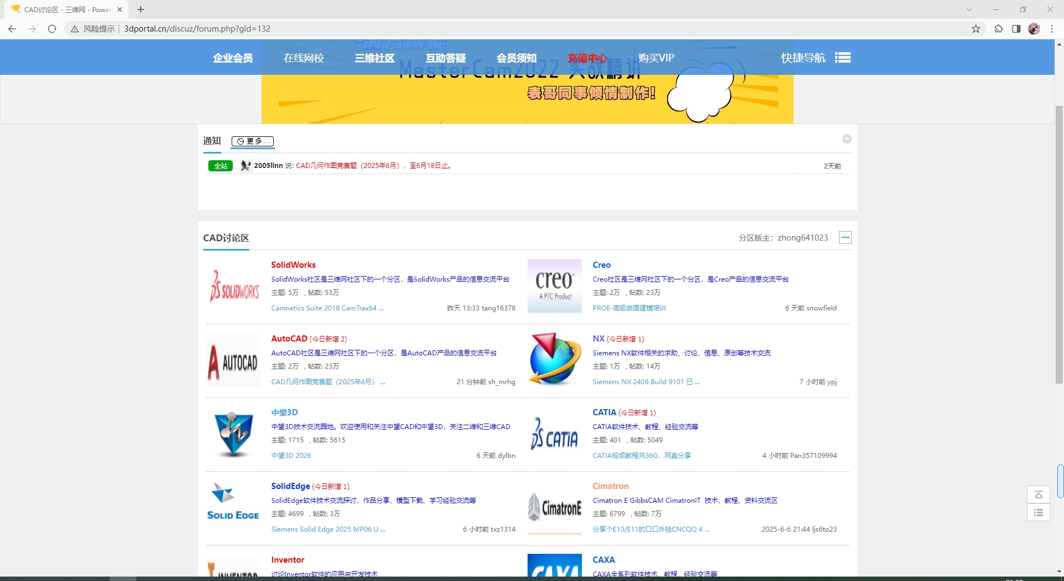The image size is (1064, 581).
Task: Click the Creo forum logo
Action: pyautogui.click(x=555, y=286)
